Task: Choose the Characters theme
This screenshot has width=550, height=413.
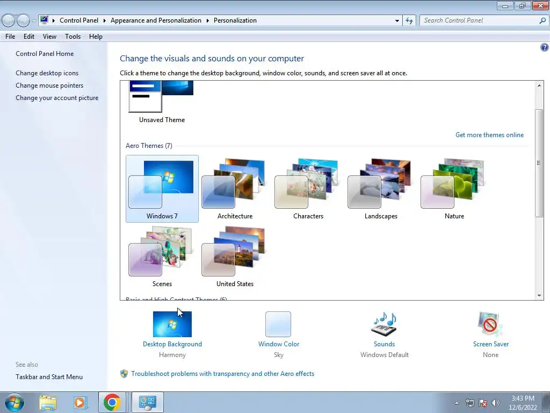Action: 308,189
